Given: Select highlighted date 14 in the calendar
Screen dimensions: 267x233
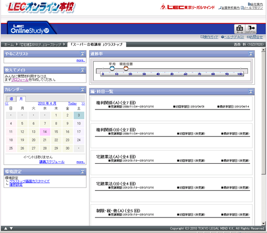Looking at the screenshot, I should [45, 132].
